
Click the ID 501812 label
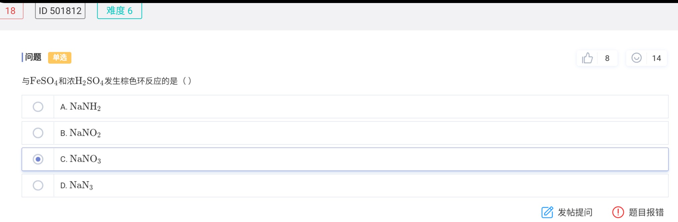pyautogui.click(x=60, y=11)
